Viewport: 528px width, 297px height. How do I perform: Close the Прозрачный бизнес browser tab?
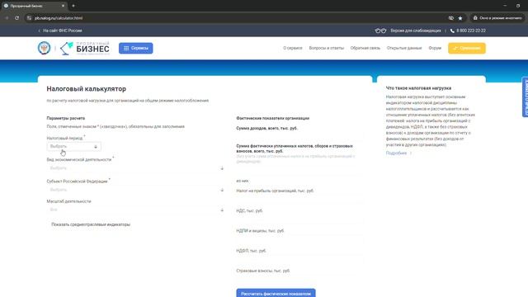click(x=63, y=6)
